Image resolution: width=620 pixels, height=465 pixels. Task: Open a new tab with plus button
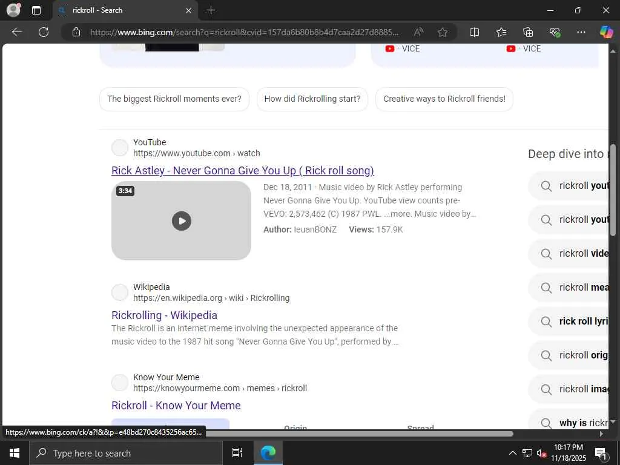pyautogui.click(x=211, y=10)
